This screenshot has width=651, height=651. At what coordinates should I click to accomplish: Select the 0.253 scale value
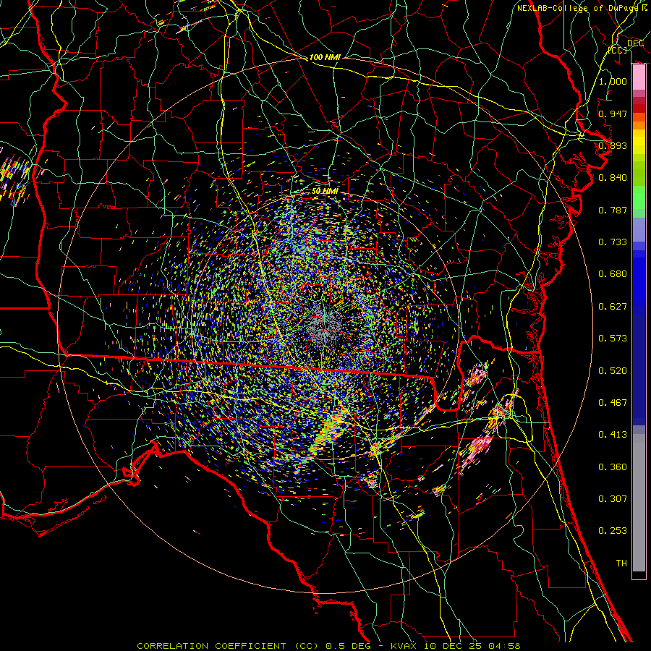pyautogui.click(x=613, y=531)
